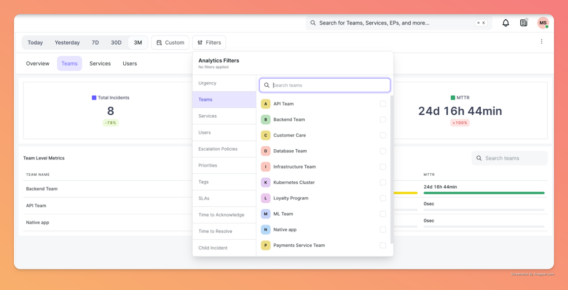
Task: Select the Urgency filter category
Action: [224, 83]
